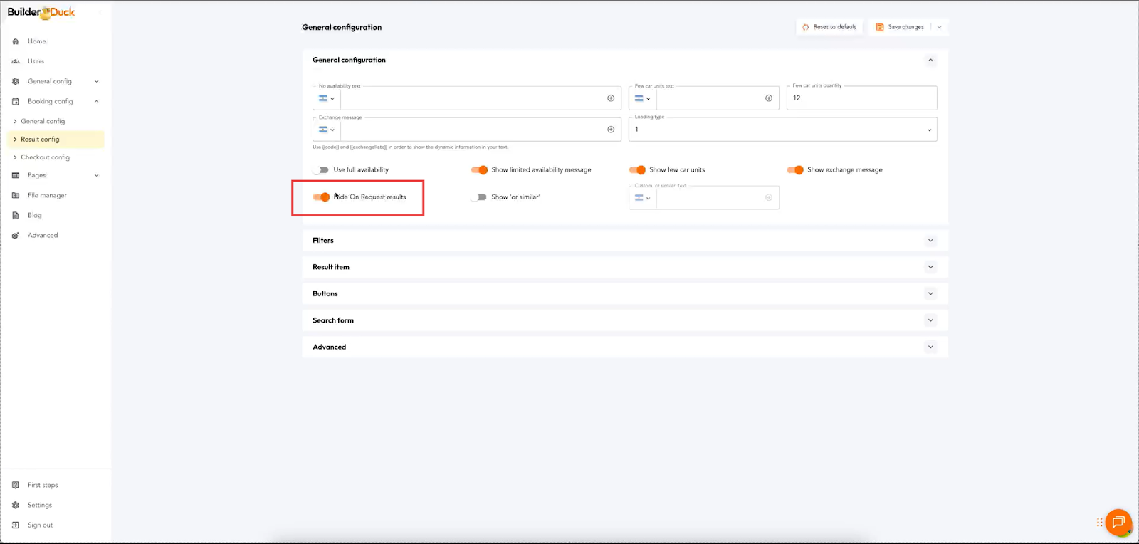Turn on Show 'or similar' toggle
Screen dimensions: 1139x544
(479, 197)
